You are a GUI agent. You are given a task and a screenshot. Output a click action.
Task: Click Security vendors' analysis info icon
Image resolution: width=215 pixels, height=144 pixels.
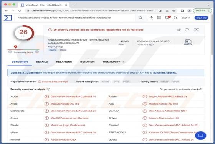(x=48, y=89)
